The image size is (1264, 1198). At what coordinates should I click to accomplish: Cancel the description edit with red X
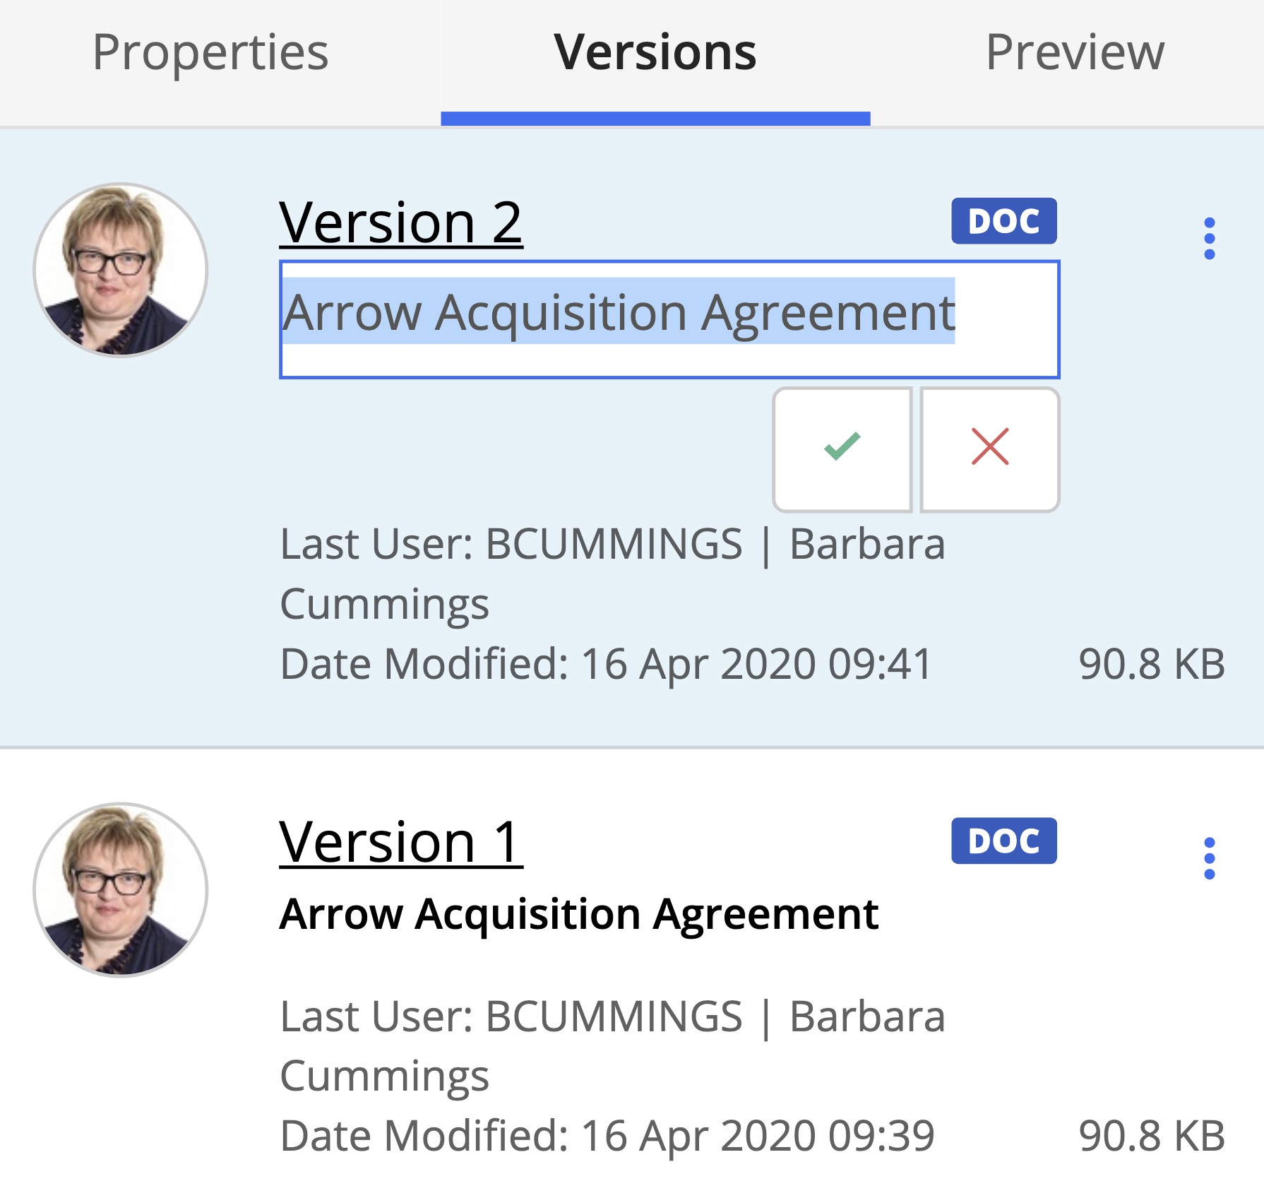tap(990, 448)
